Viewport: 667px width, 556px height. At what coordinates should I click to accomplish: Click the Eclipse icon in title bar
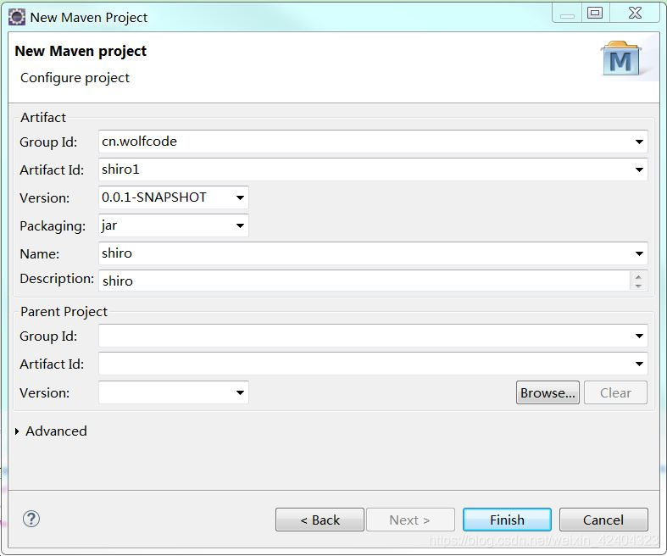(x=17, y=18)
